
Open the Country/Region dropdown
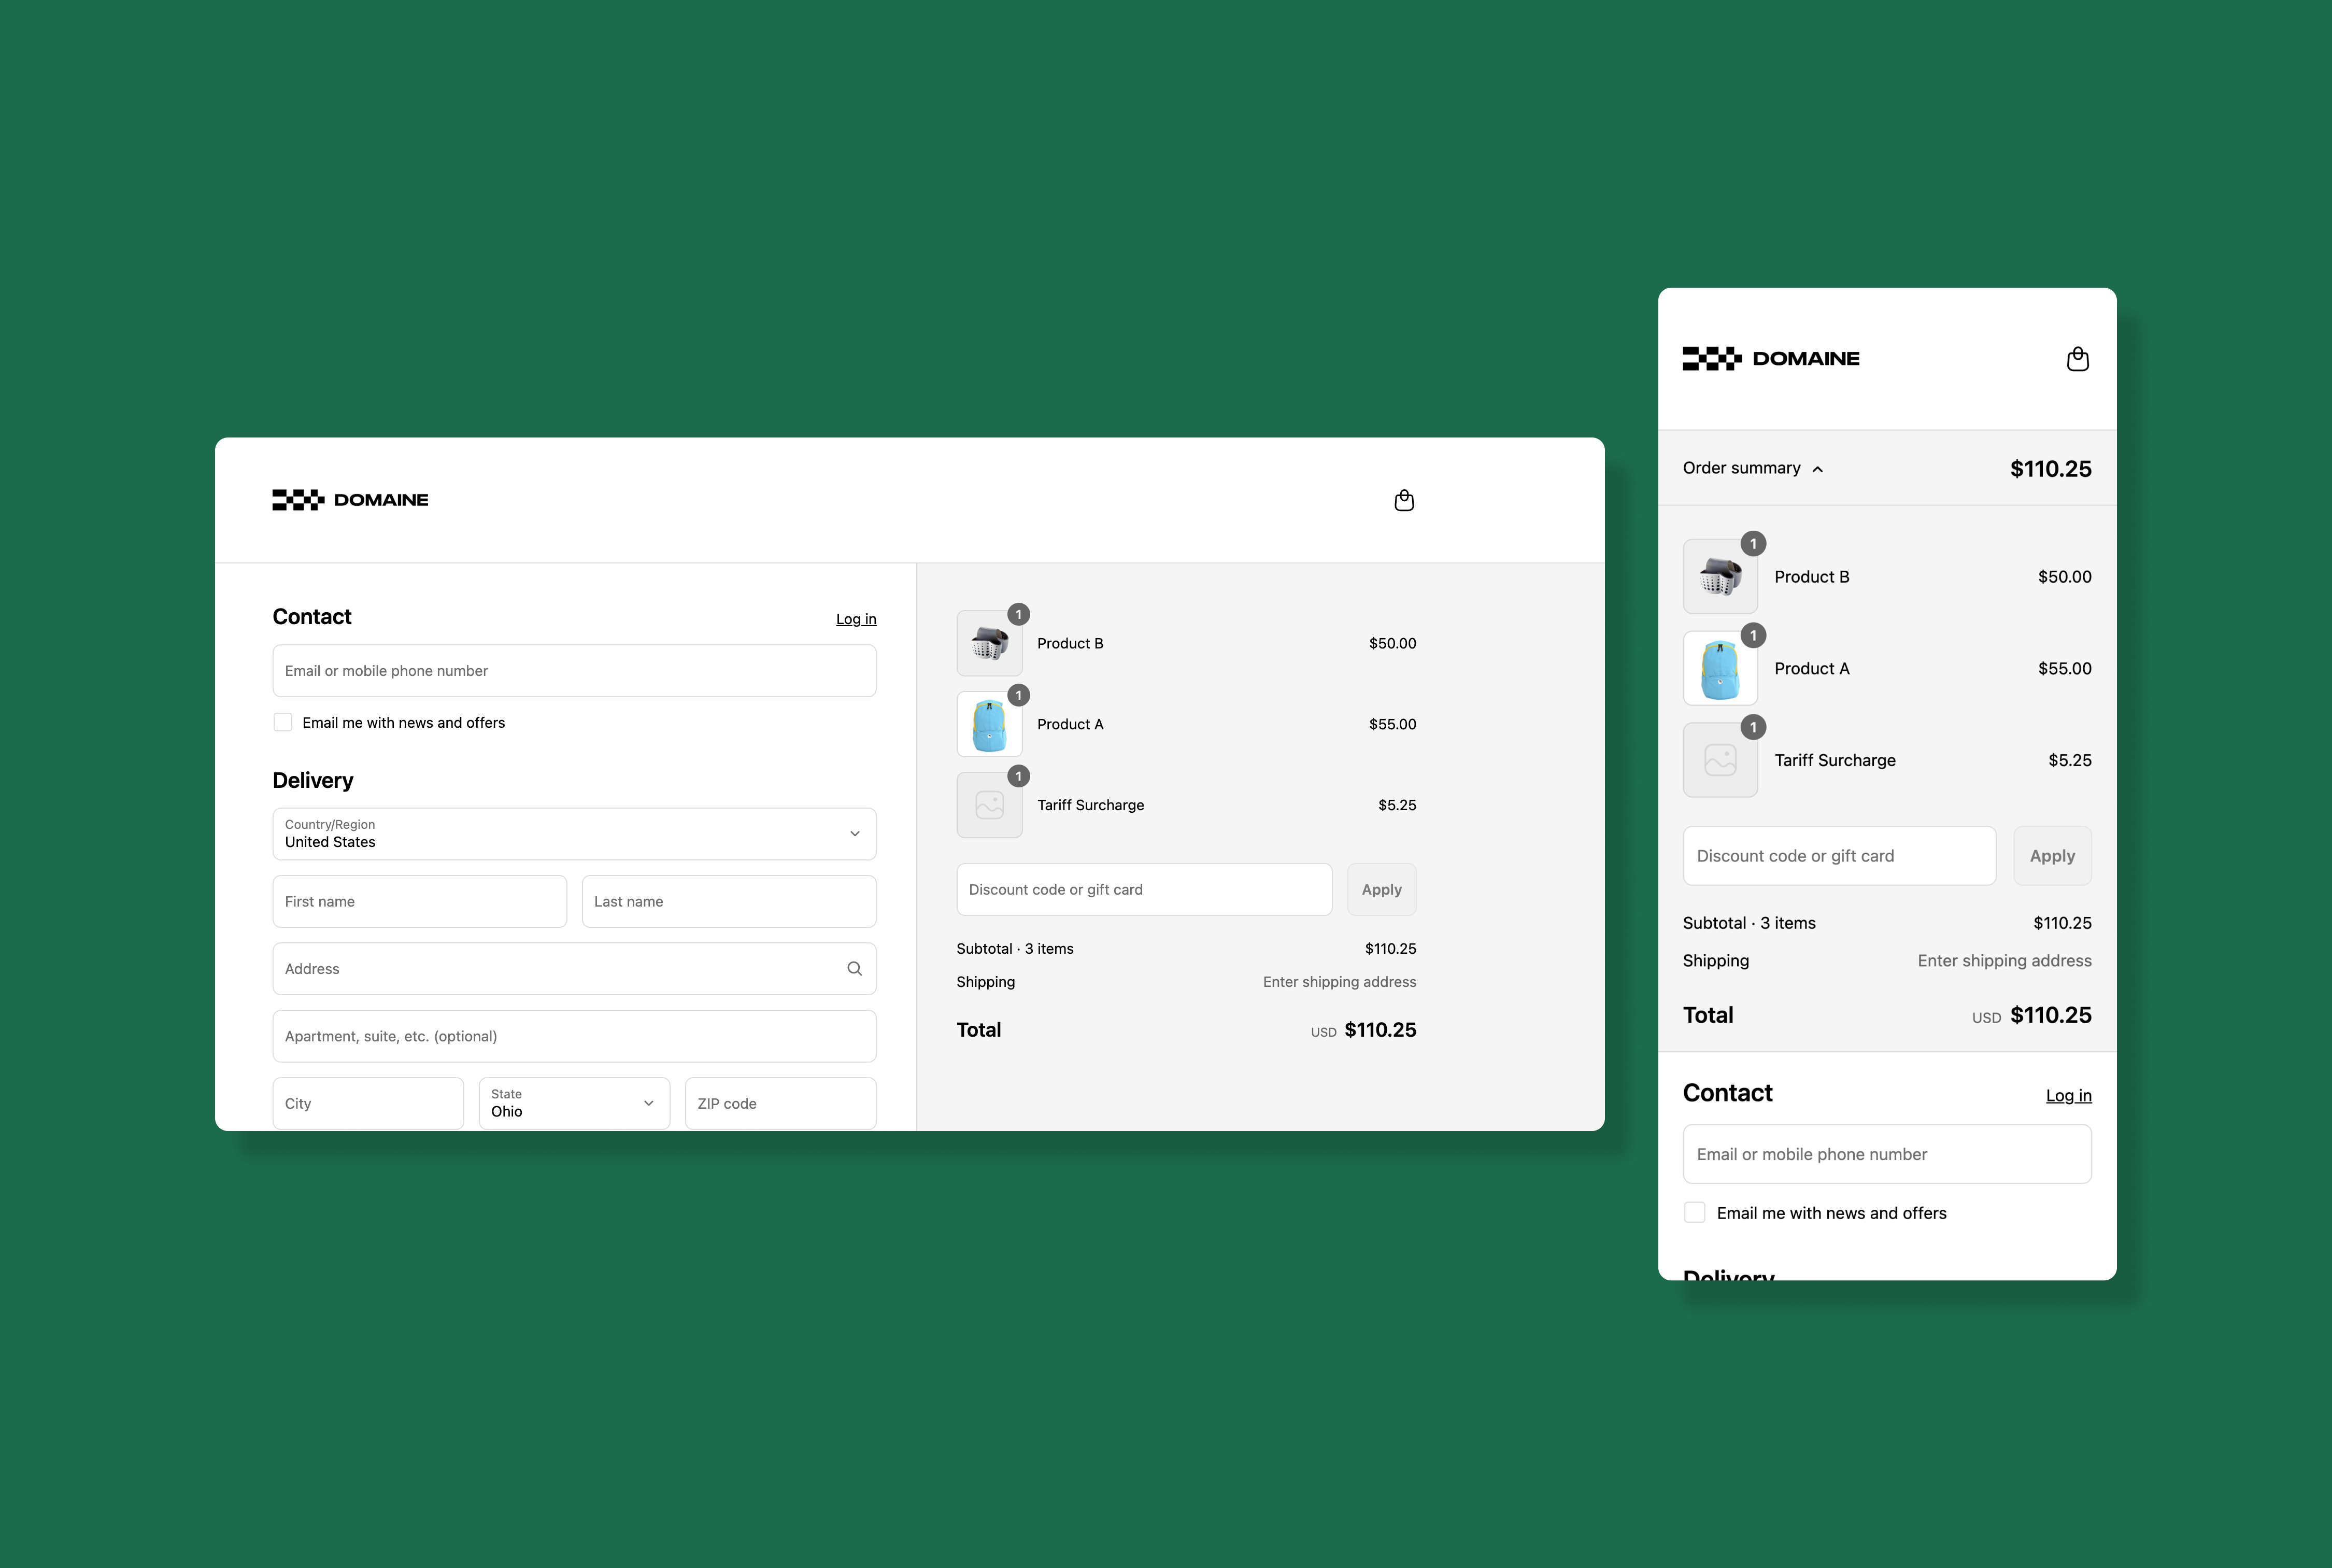574,833
